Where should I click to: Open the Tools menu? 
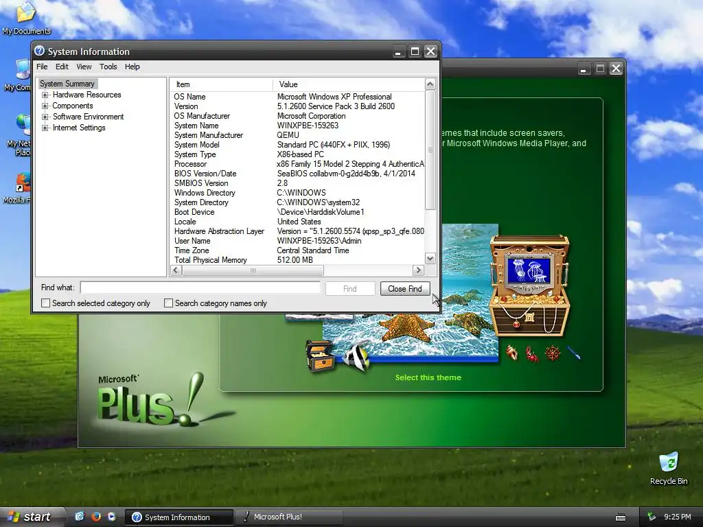pyautogui.click(x=108, y=67)
